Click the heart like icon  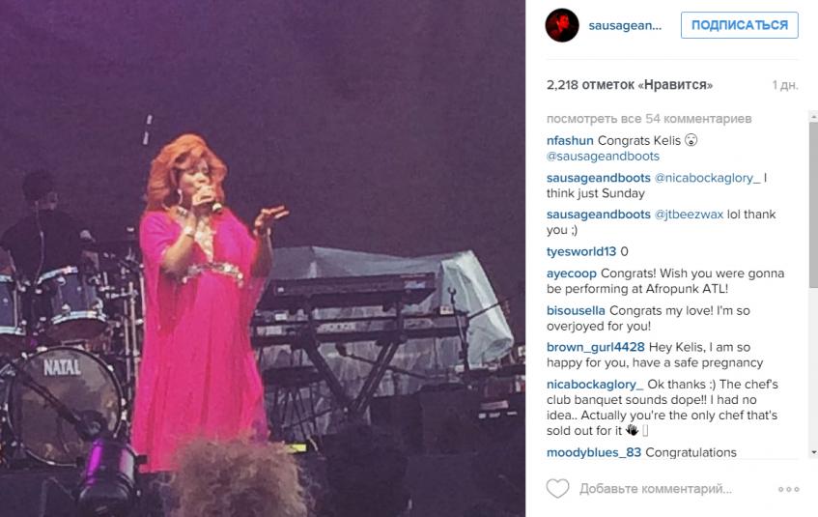[557, 489]
